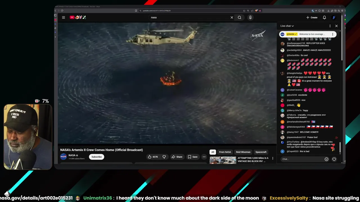The width and height of the screenshot is (360, 202).
Task: Subscribe to the NASA channel
Action: [x=96, y=157]
